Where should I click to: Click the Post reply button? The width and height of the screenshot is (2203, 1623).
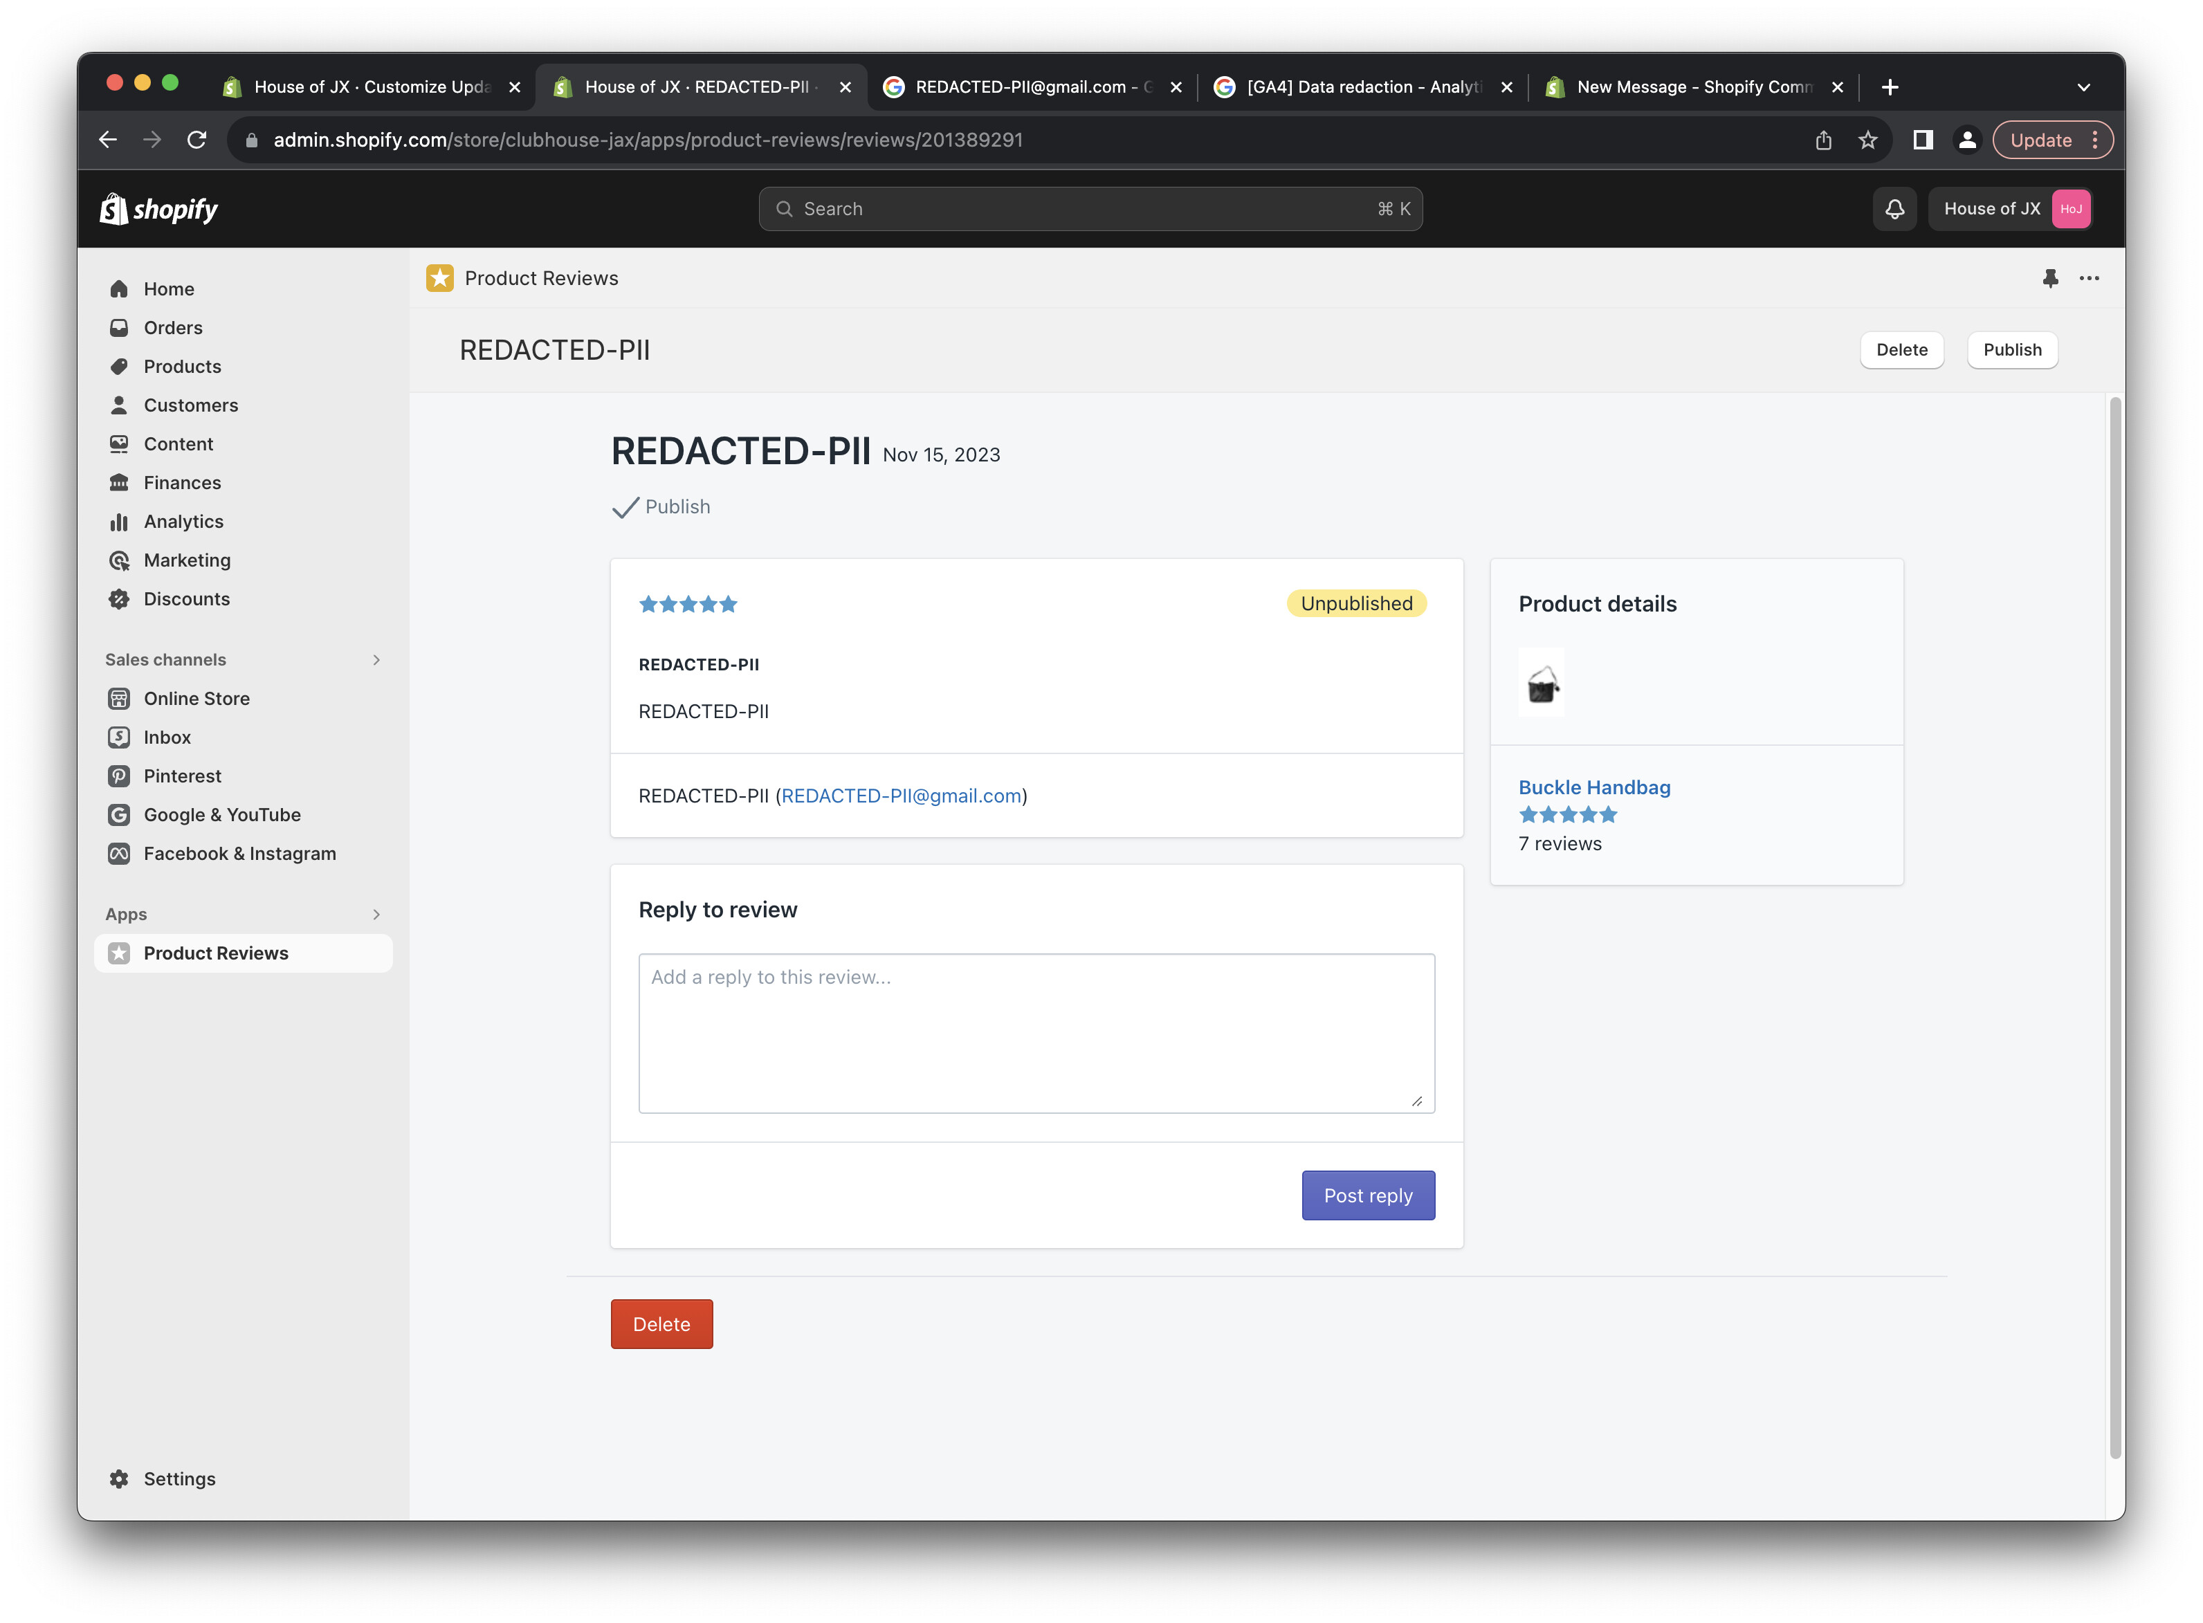click(1366, 1195)
